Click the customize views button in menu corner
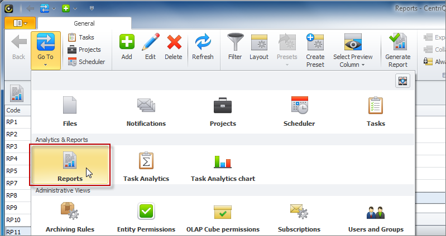446x236 pixels. tap(402, 81)
